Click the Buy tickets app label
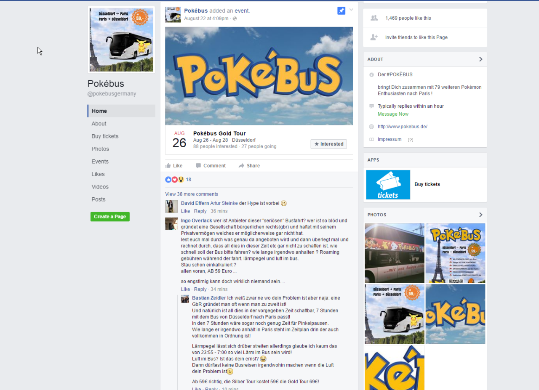The width and height of the screenshot is (539, 390). 427,184
